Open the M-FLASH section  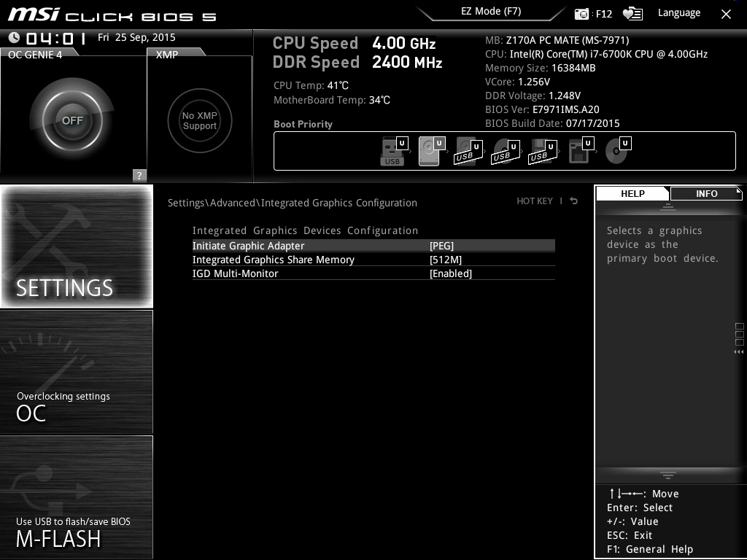coord(77,497)
